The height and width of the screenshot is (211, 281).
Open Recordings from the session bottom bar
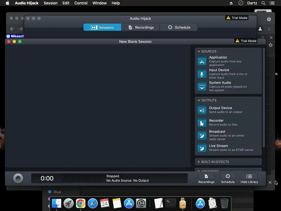click(206, 179)
